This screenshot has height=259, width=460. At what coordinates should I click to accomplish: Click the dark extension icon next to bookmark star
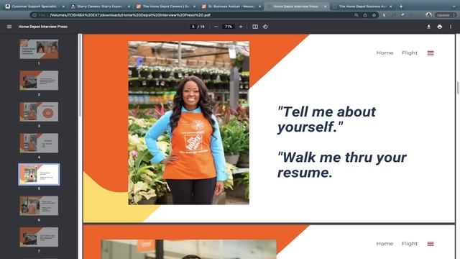384,15
